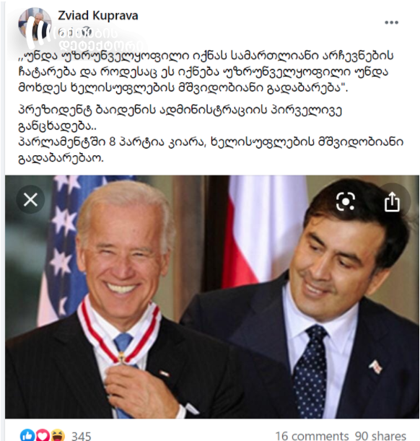Click the blue Like reaction icon
This screenshot has height=441, width=420.
28,435
